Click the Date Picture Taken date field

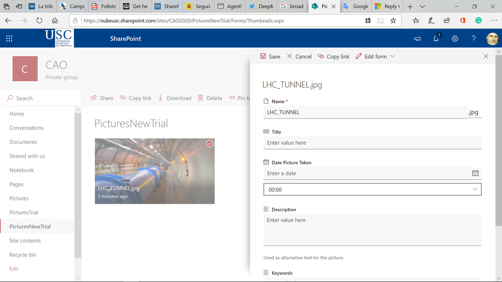pos(367,173)
